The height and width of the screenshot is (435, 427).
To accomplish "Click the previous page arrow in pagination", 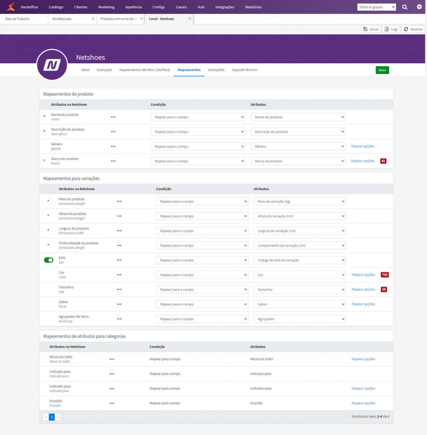I will pos(46,417).
